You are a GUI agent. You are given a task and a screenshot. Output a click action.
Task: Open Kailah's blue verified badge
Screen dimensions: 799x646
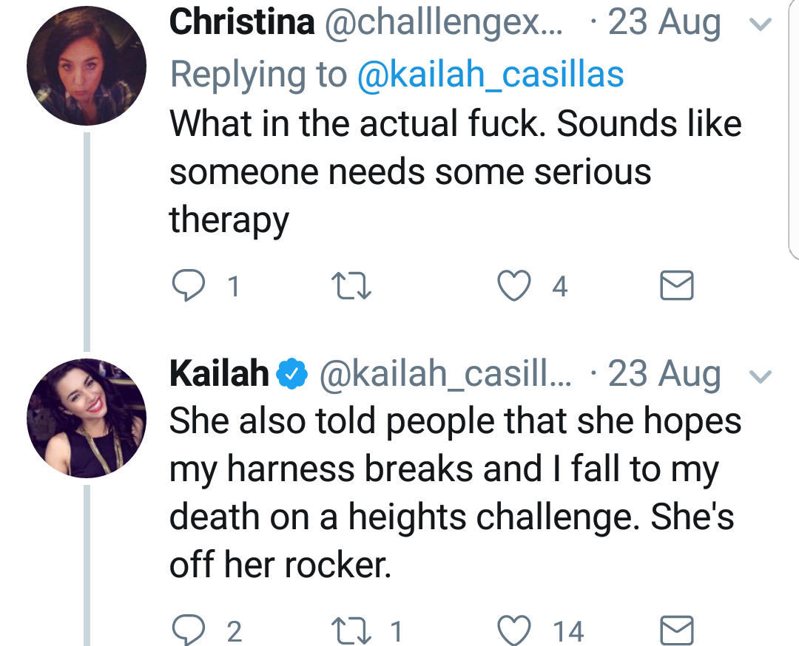[291, 374]
